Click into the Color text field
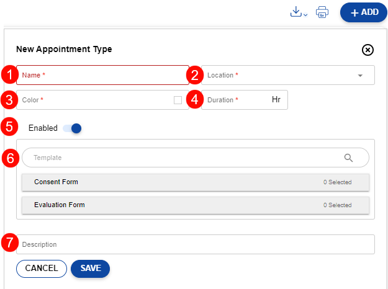388x289 pixels. coord(93,100)
